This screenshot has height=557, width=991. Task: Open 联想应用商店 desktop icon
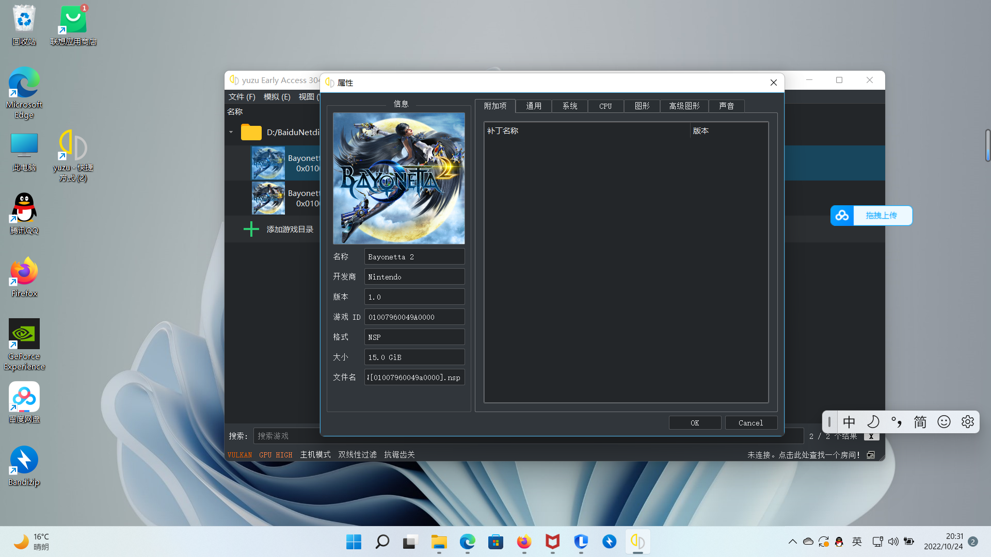(x=73, y=25)
